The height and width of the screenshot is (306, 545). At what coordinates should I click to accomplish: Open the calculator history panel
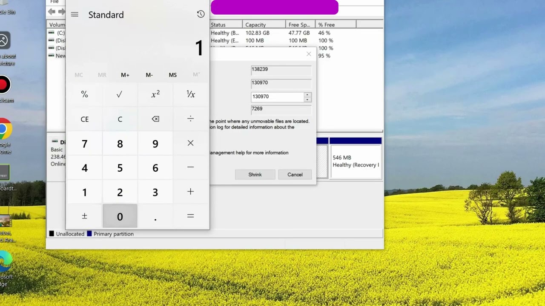(x=201, y=14)
